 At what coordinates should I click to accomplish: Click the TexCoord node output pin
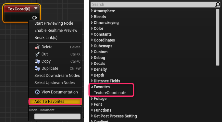pyautogui.click(x=34, y=18)
